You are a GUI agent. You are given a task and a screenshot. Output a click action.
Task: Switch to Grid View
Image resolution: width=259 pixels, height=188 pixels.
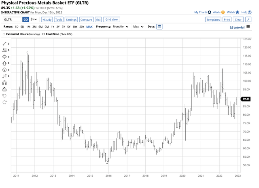click(112, 19)
